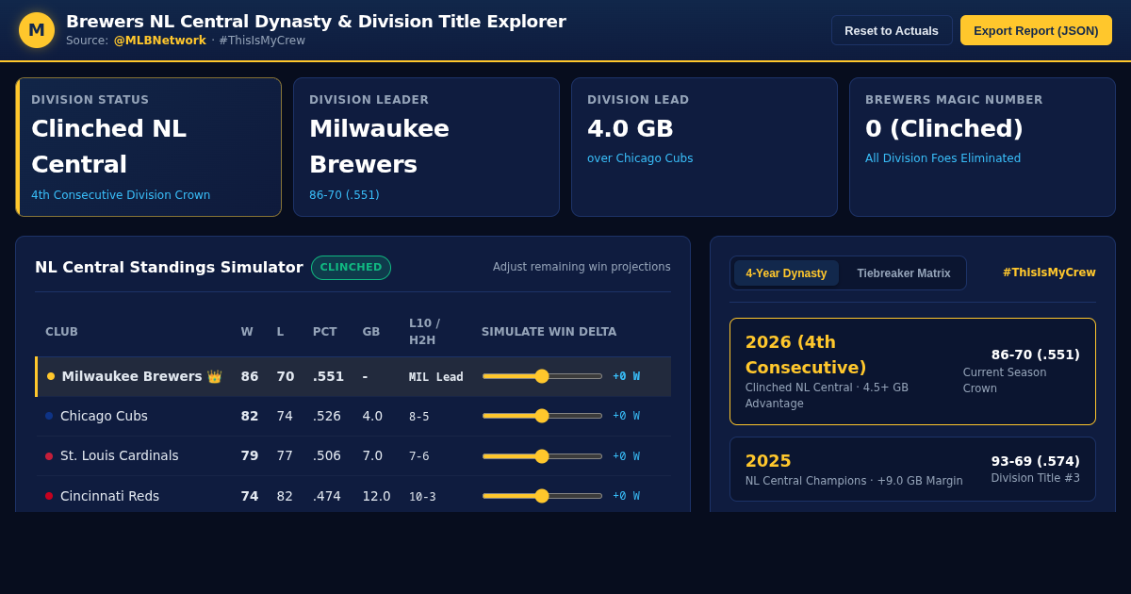Adjust the Milwaukee Brewers win delta slider

click(542, 376)
